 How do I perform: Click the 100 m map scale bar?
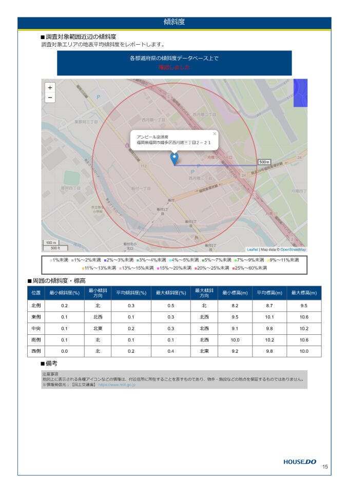pyautogui.click(x=51, y=242)
